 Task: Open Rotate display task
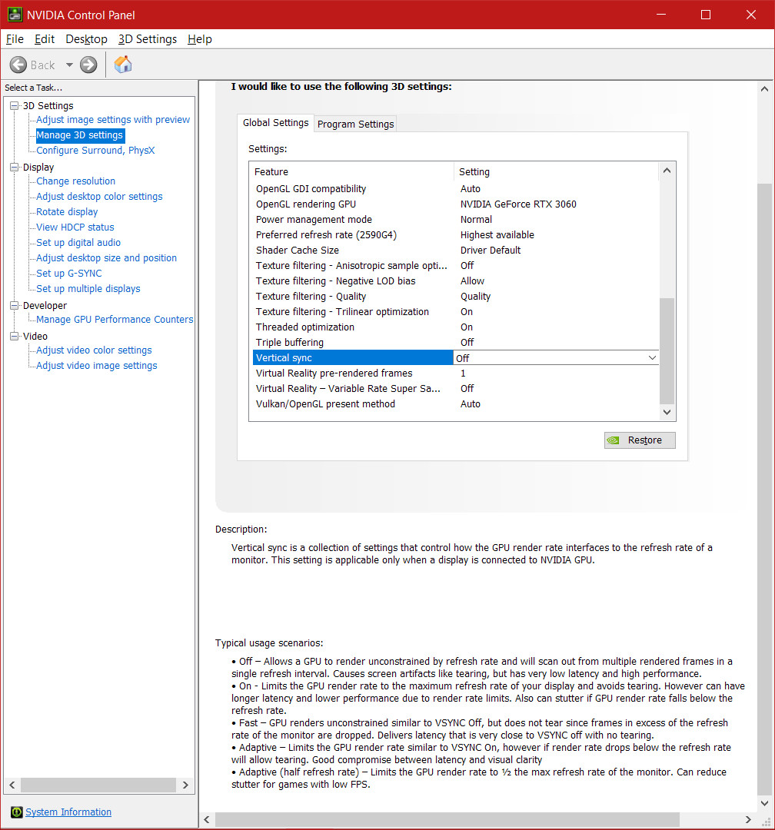[x=67, y=212]
